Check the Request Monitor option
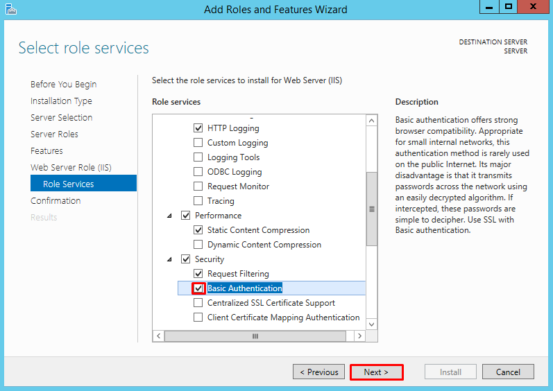This screenshot has height=391, width=553. pyautogui.click(x=198, y=186)
